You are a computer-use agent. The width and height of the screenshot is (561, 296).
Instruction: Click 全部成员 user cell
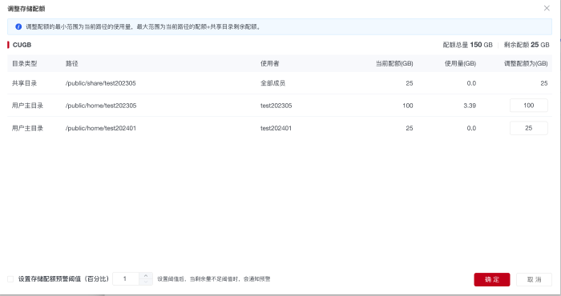click(x=272, y=83)
